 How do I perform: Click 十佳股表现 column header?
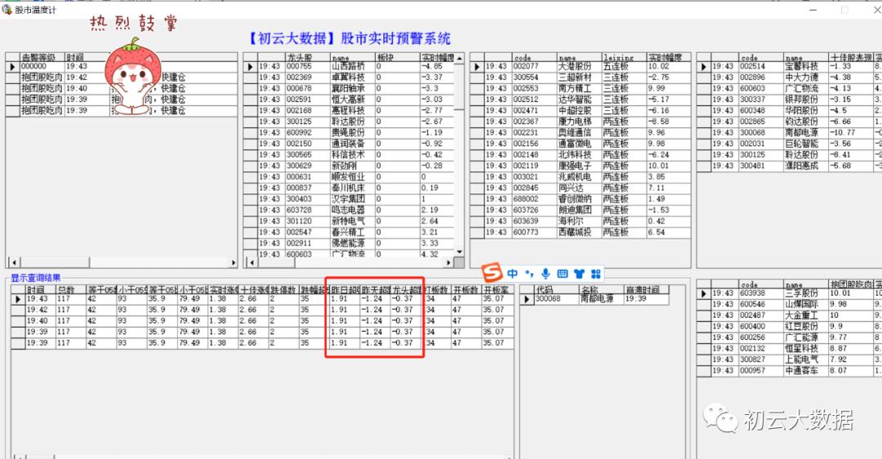pyautogui.click(x=850, y=57)
